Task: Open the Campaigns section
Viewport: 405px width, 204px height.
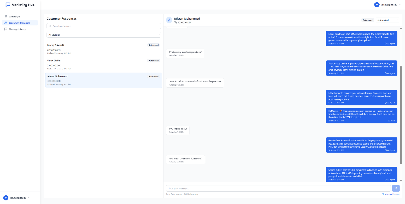Action: tap(14, 16)
